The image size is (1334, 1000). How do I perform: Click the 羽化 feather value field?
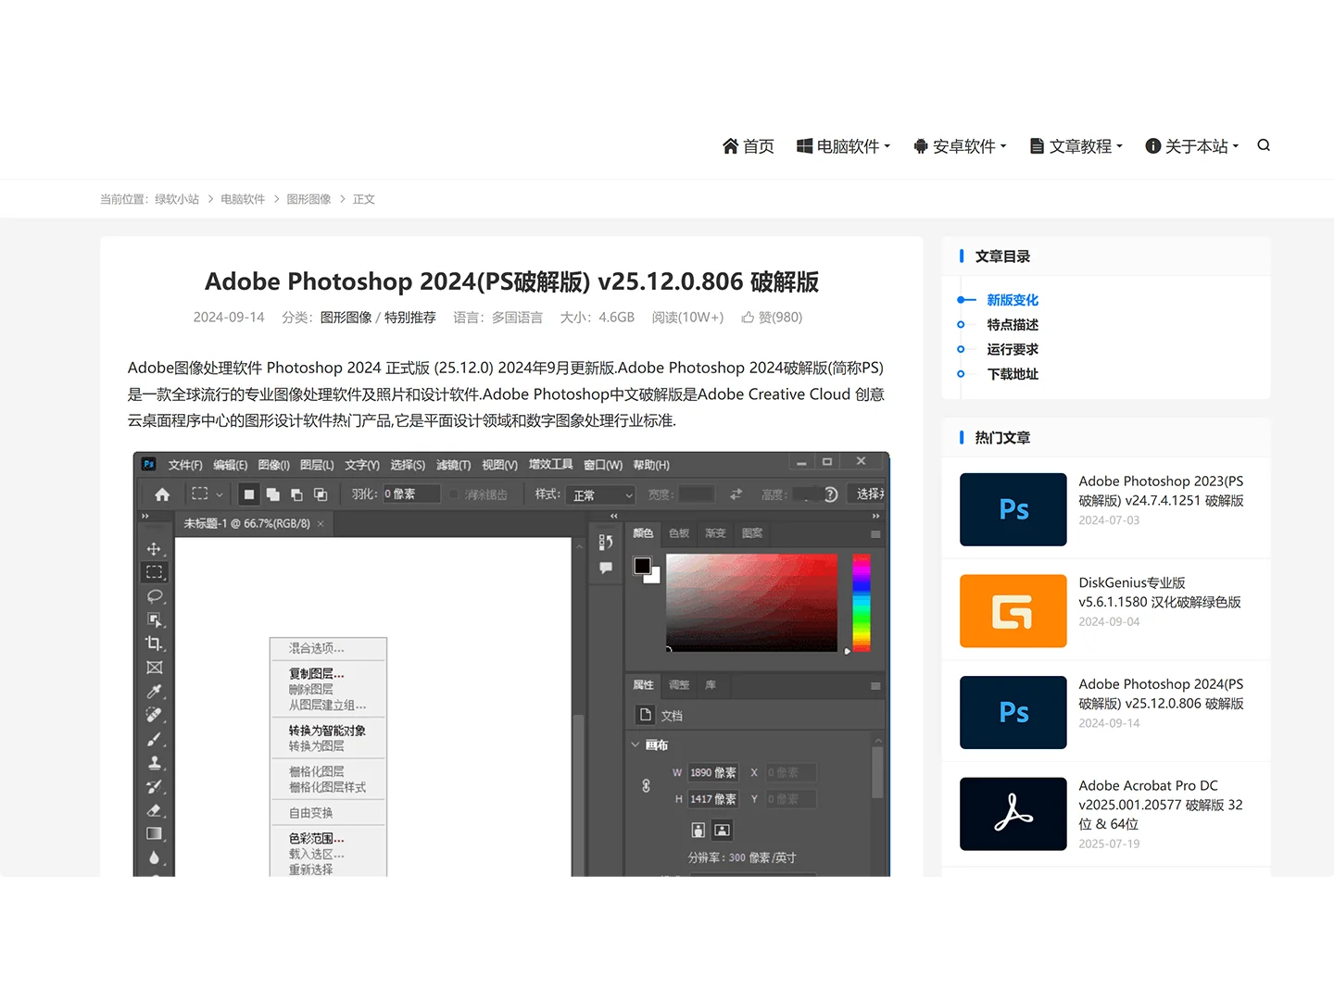[x=411, y=494]
